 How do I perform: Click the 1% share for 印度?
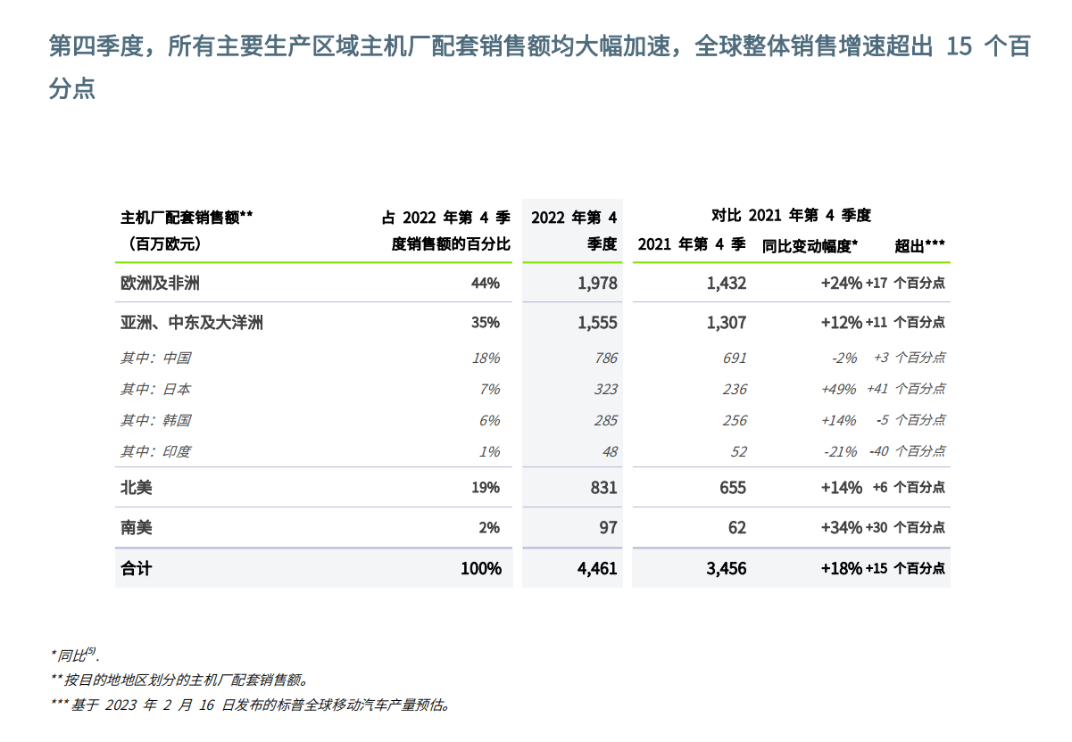[x=490, y=452]
